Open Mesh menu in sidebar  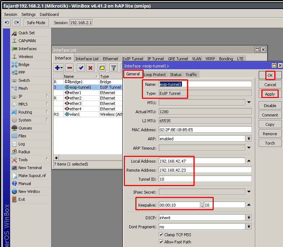tap(23, 88)
